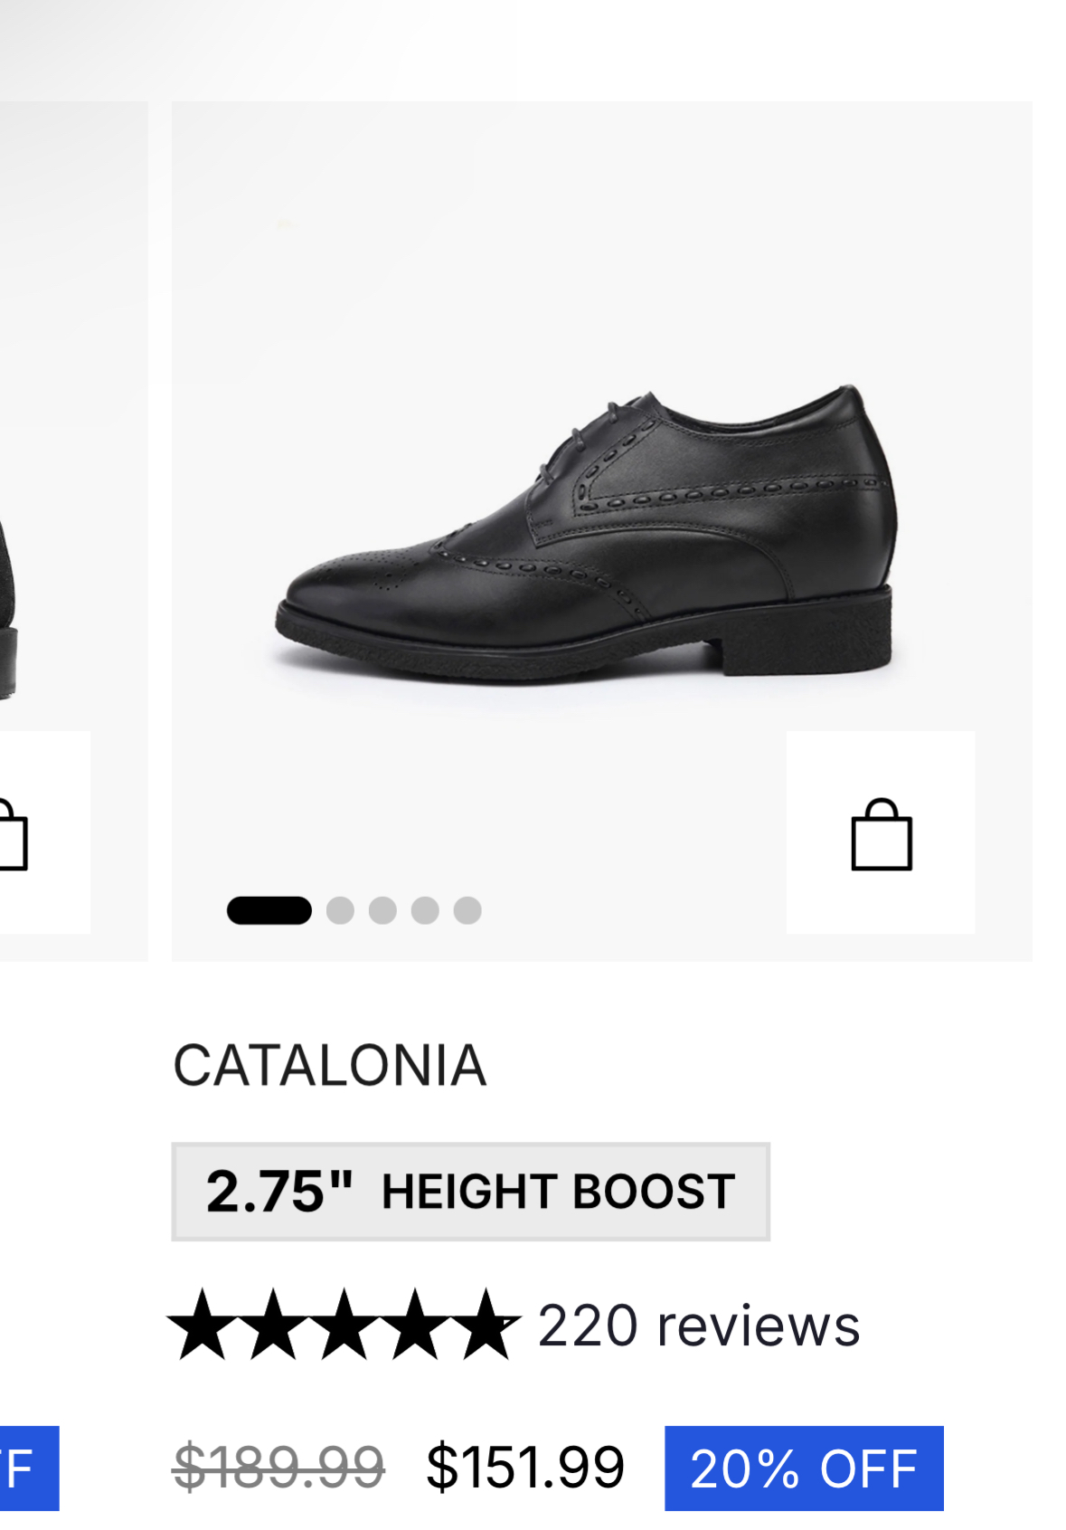Image resolution: width=1066 pixels, height=1530 pixels.
Task: Open the CATALONIA product title
Action: [330, 1065]
